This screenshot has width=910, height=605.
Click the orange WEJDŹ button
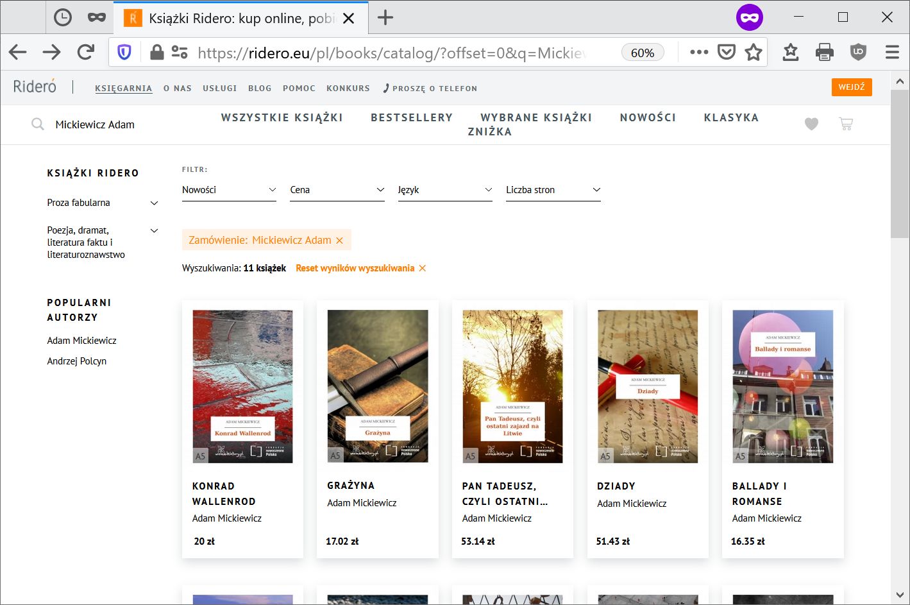852,87
